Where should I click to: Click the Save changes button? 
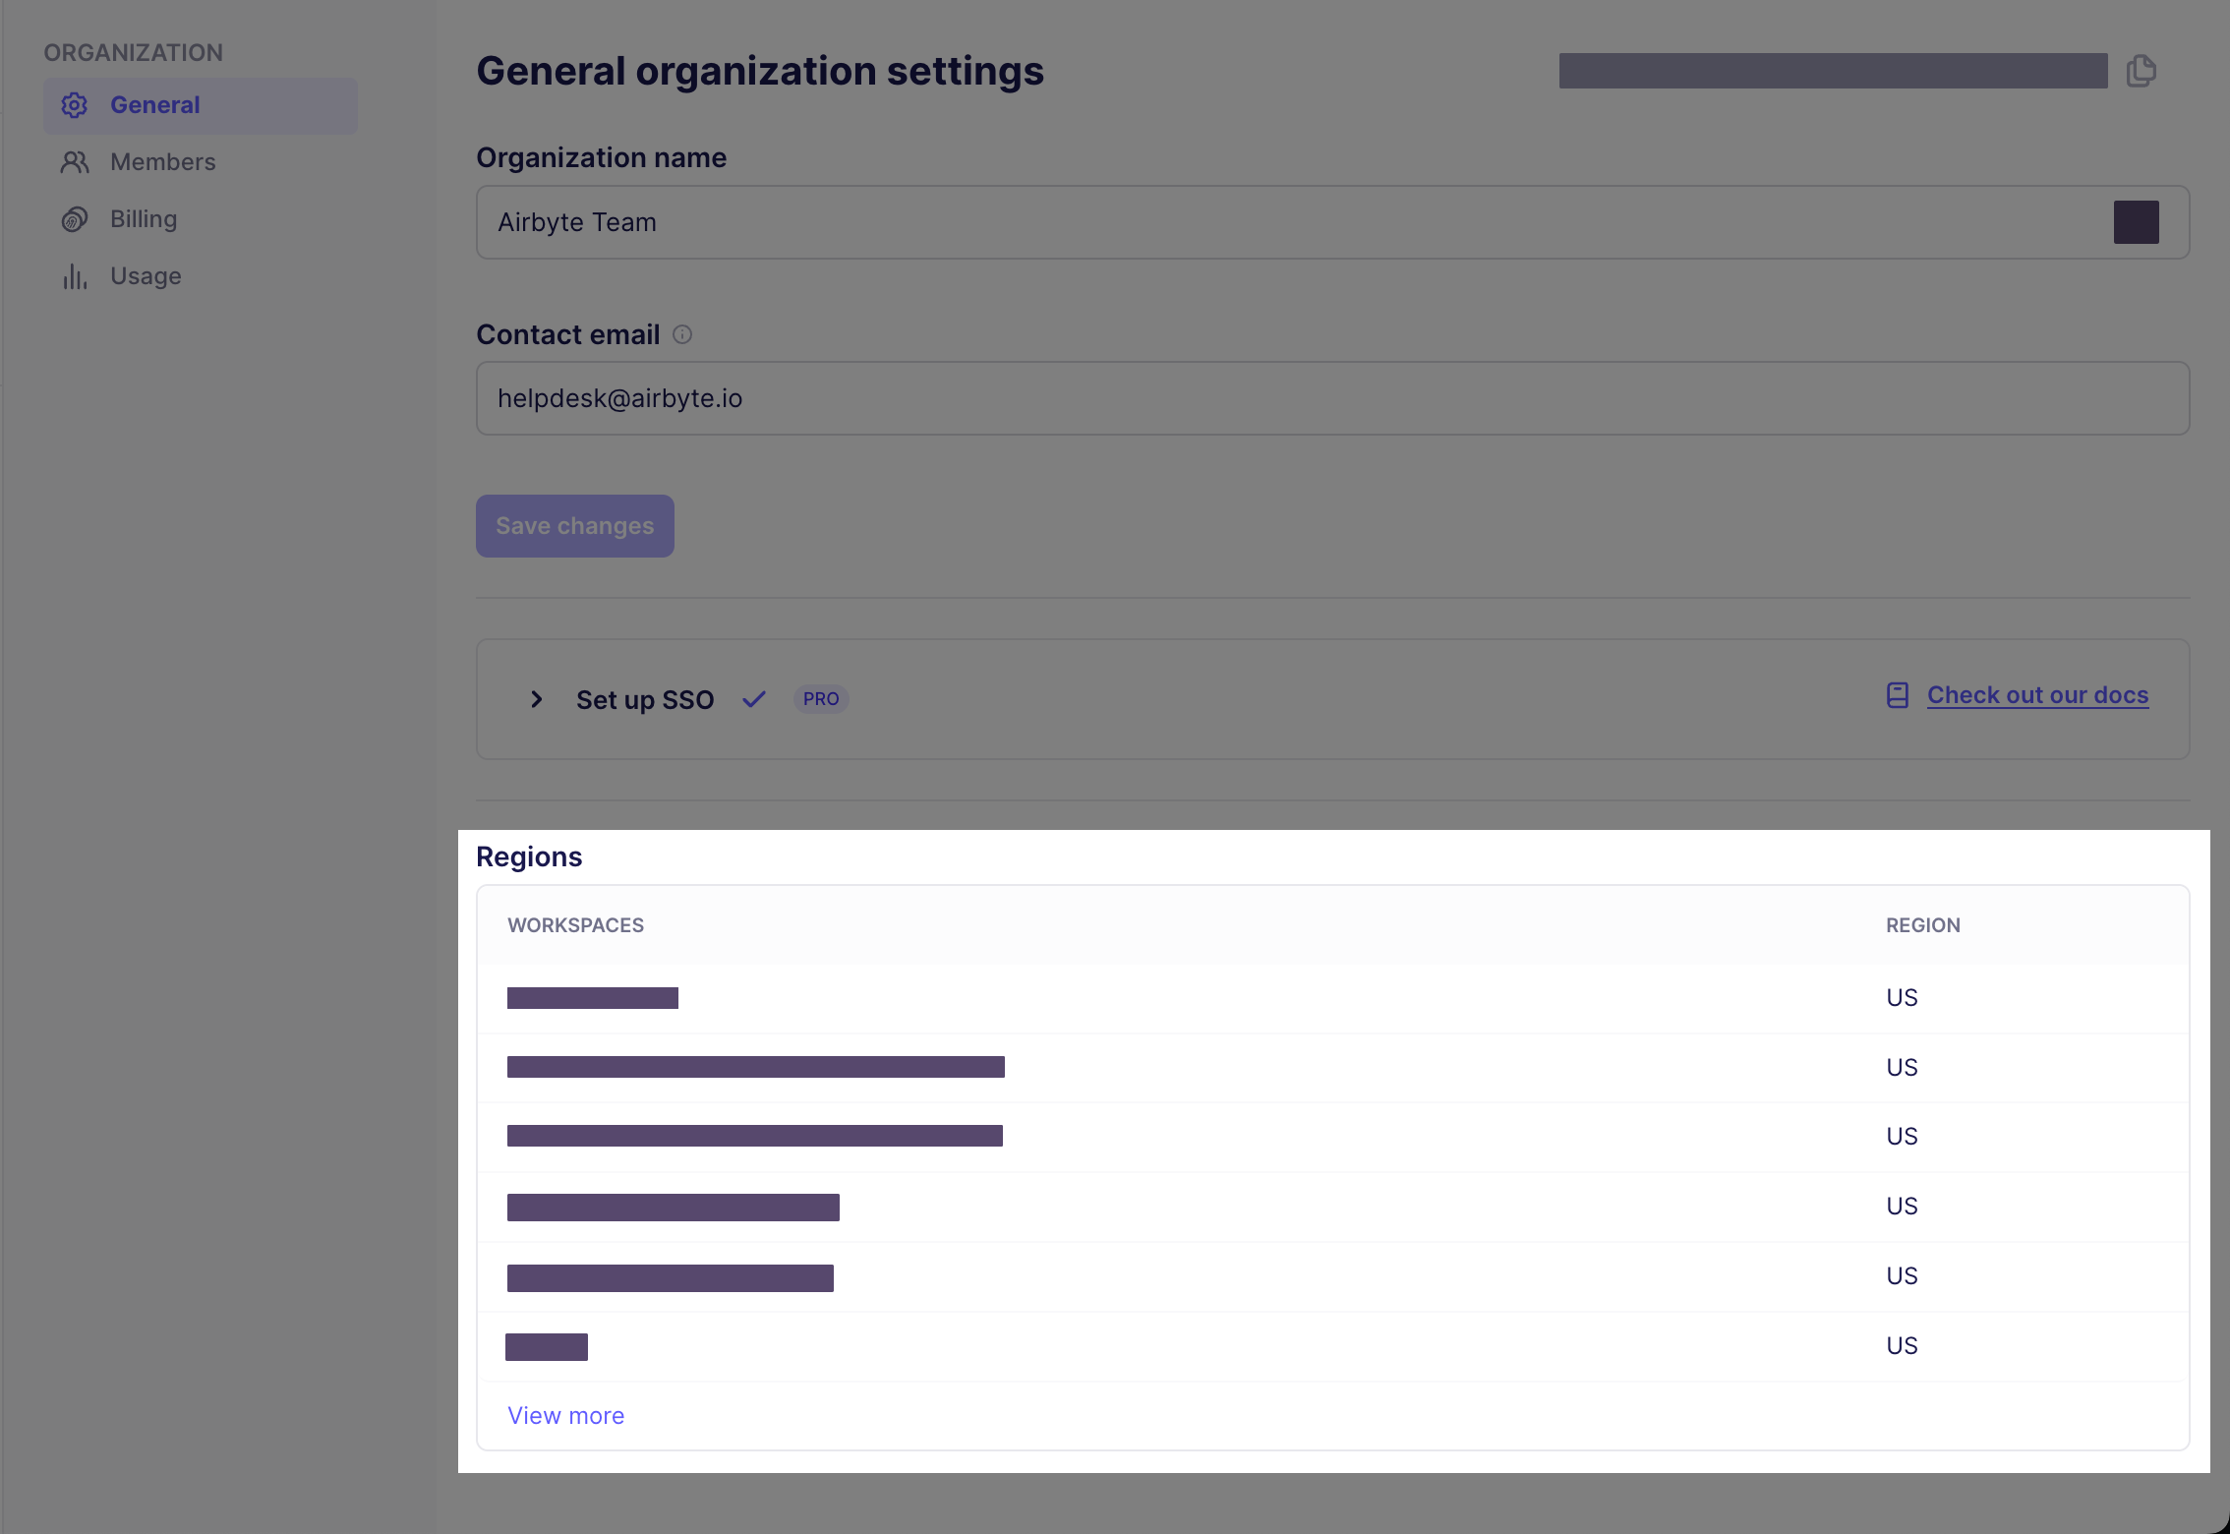[574, 525]
